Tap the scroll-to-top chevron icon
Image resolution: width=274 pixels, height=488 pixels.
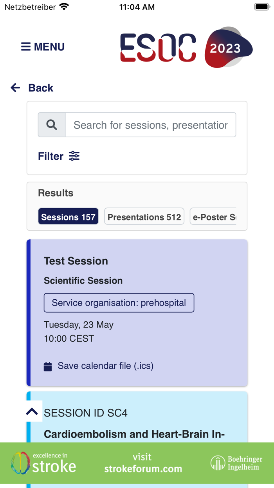32,412
